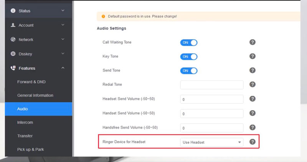Turn off the Send Tone switch
307x162 pixels.
[x=188, y=71]
